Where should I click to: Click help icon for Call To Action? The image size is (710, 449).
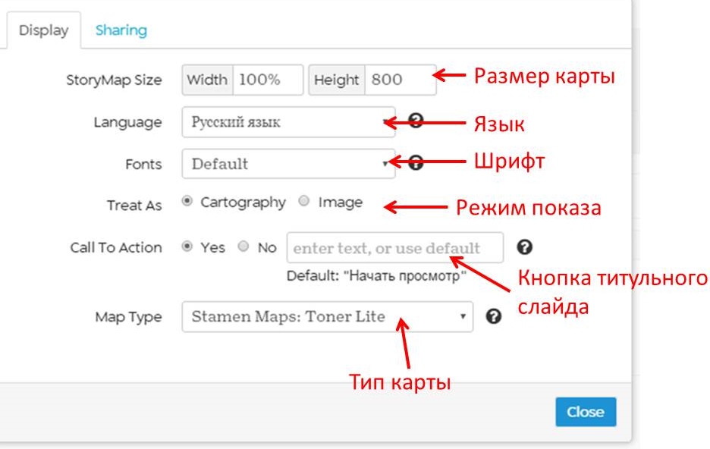pyautogui.click(x=524, y=247)
